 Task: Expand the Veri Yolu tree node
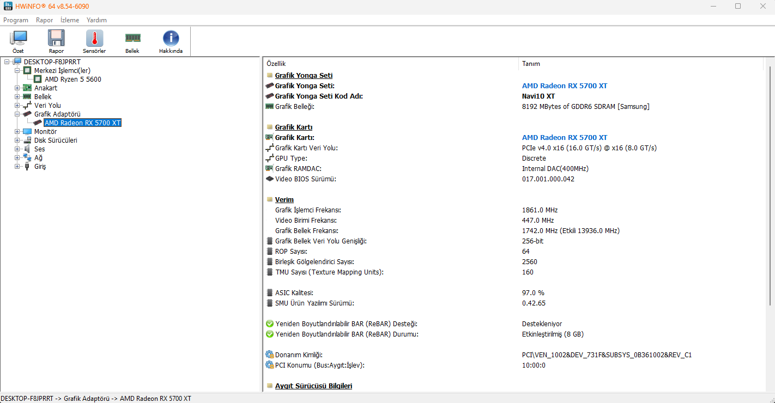point(17,105)
